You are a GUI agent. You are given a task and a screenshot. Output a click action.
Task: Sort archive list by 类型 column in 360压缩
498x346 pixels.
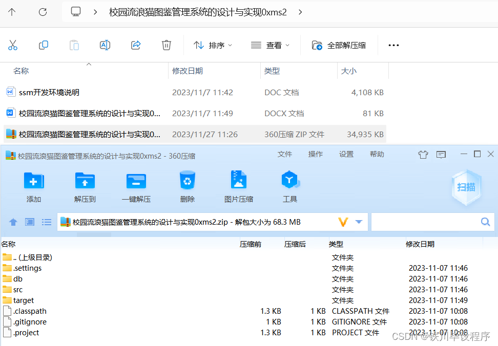pyautogui.click(x=336, y=244)
